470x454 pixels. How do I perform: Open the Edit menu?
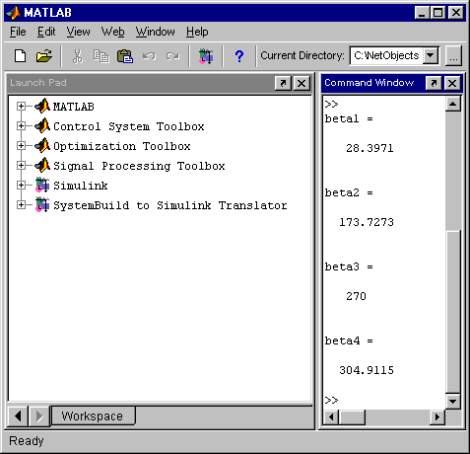(x=46, y=32)
